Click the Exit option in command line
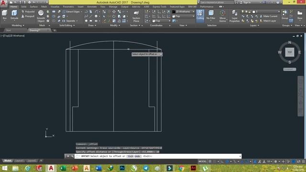Viewport: 306px width, 172px height. click(131, 156)
